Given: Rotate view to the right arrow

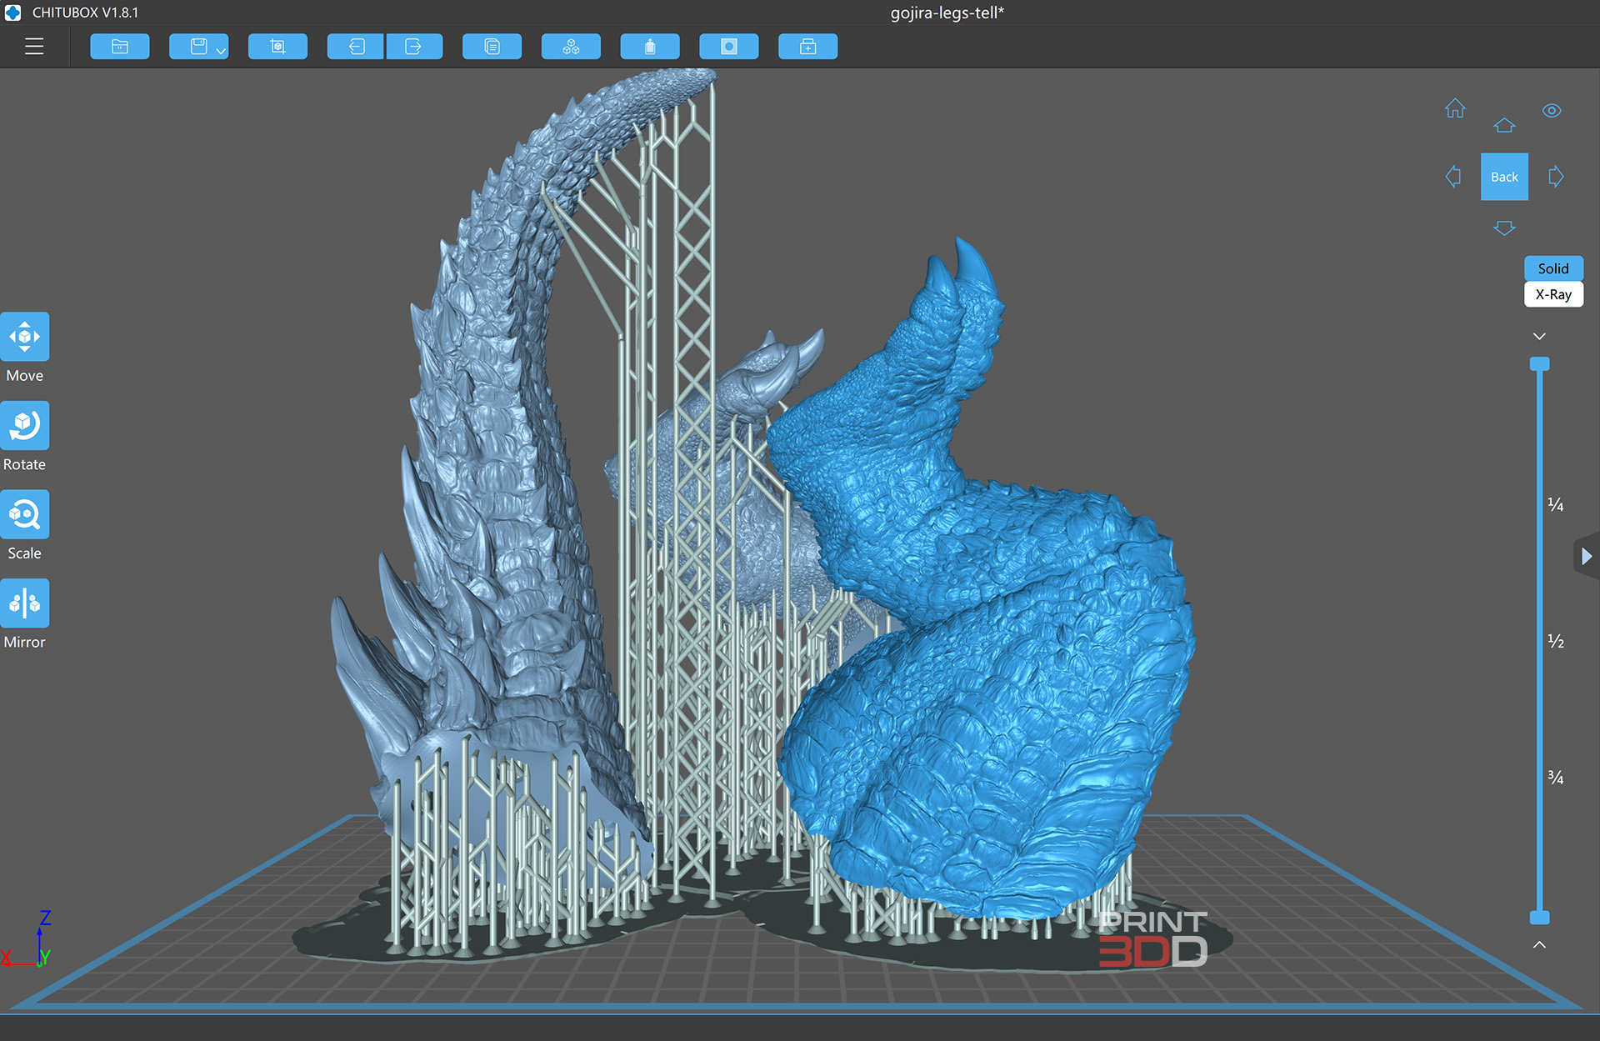Looking at the screenshot, I should coord(1556,177).
